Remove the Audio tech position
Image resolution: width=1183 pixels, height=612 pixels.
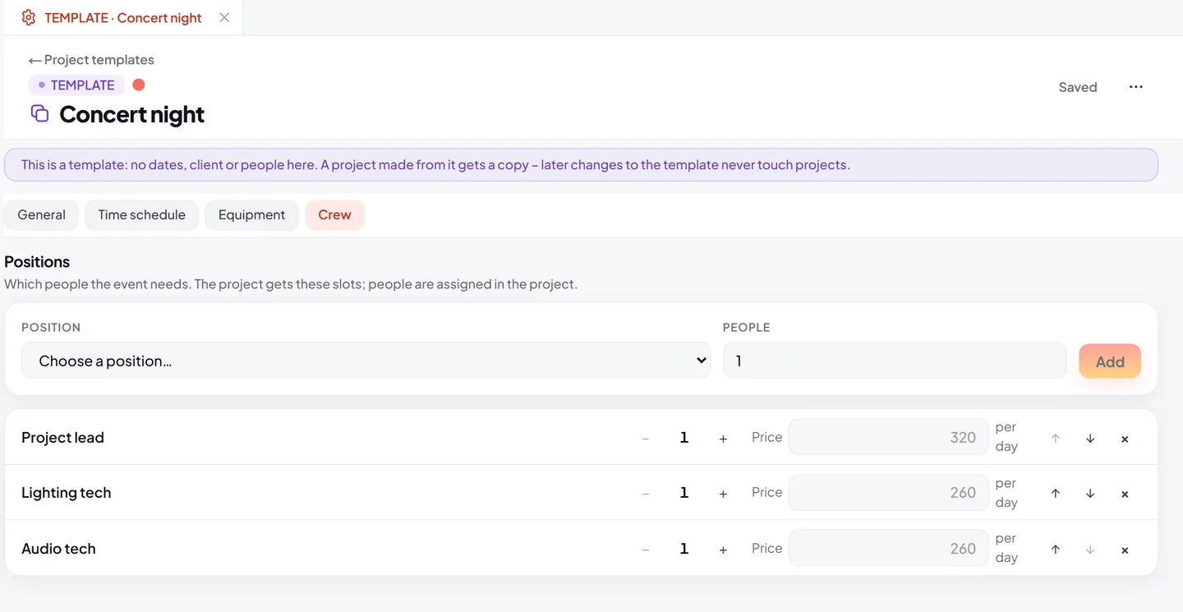tap(1125, 550)
